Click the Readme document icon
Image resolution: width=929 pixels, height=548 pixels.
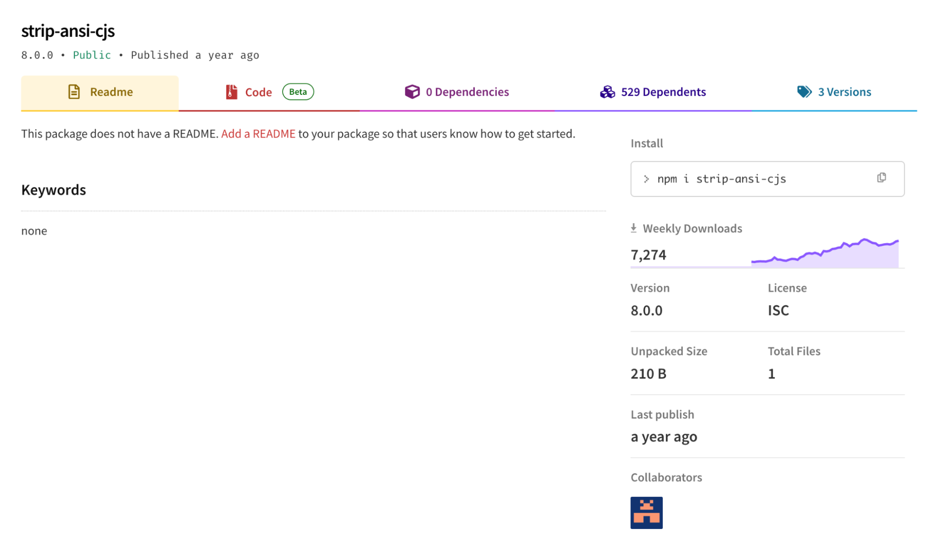tap(74, 92)
